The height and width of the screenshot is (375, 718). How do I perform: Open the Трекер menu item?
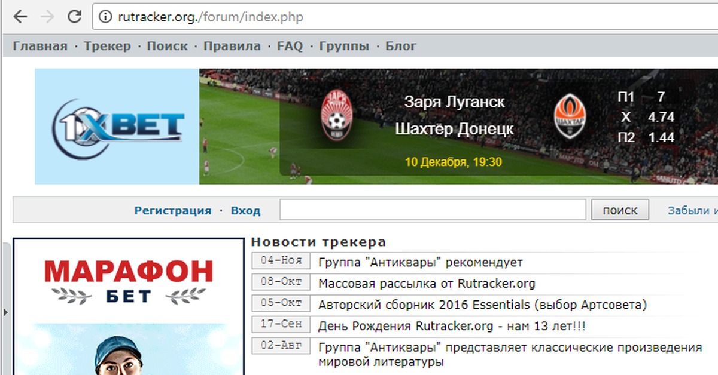pos(107,46)
